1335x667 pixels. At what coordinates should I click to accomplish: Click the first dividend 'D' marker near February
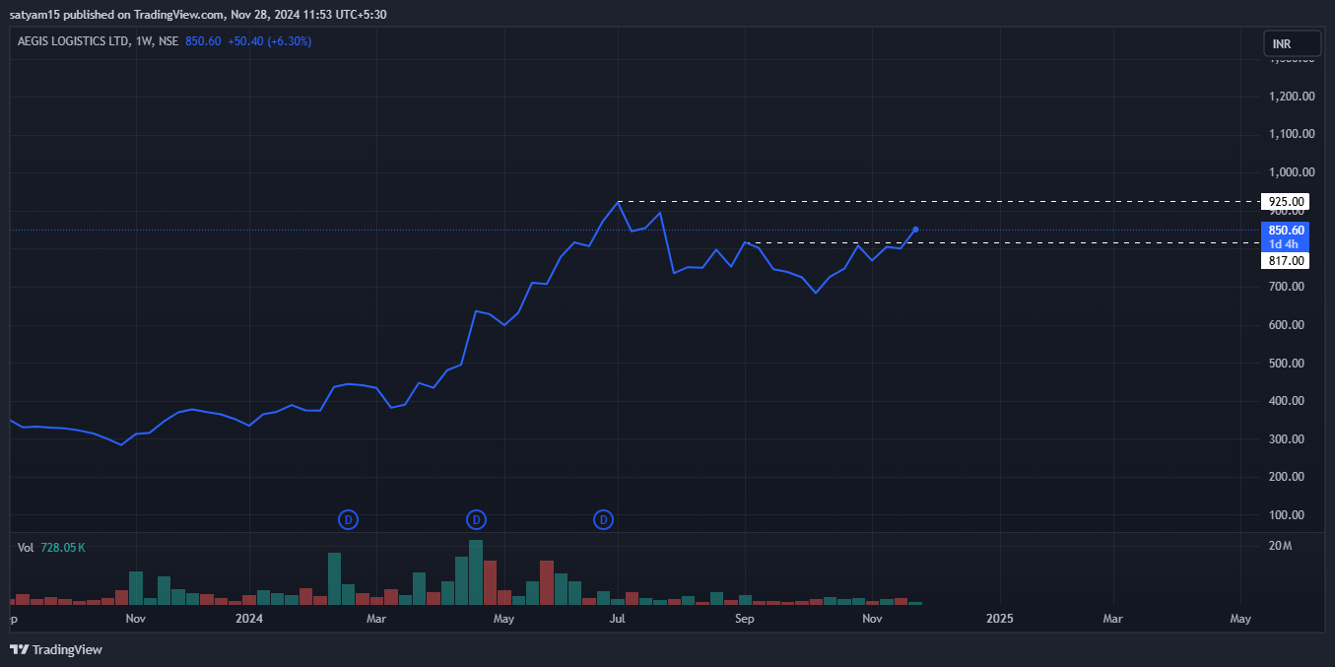[348, 519]
